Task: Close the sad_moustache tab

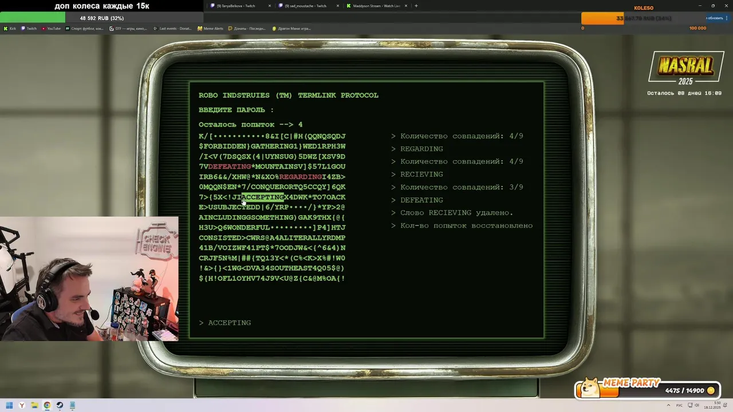Action: [x=338, y=6]
